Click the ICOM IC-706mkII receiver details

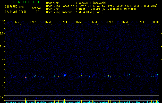tap(107, 9)
